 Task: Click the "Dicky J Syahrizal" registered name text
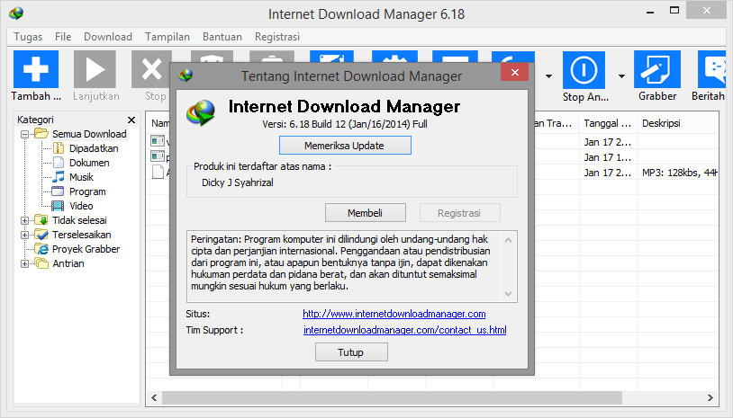(x=238, y=182)
